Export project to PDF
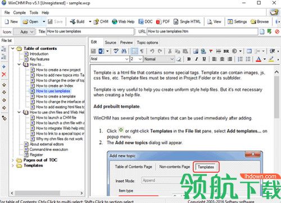This screenshot has height=203, width=281. click(163, 22)
